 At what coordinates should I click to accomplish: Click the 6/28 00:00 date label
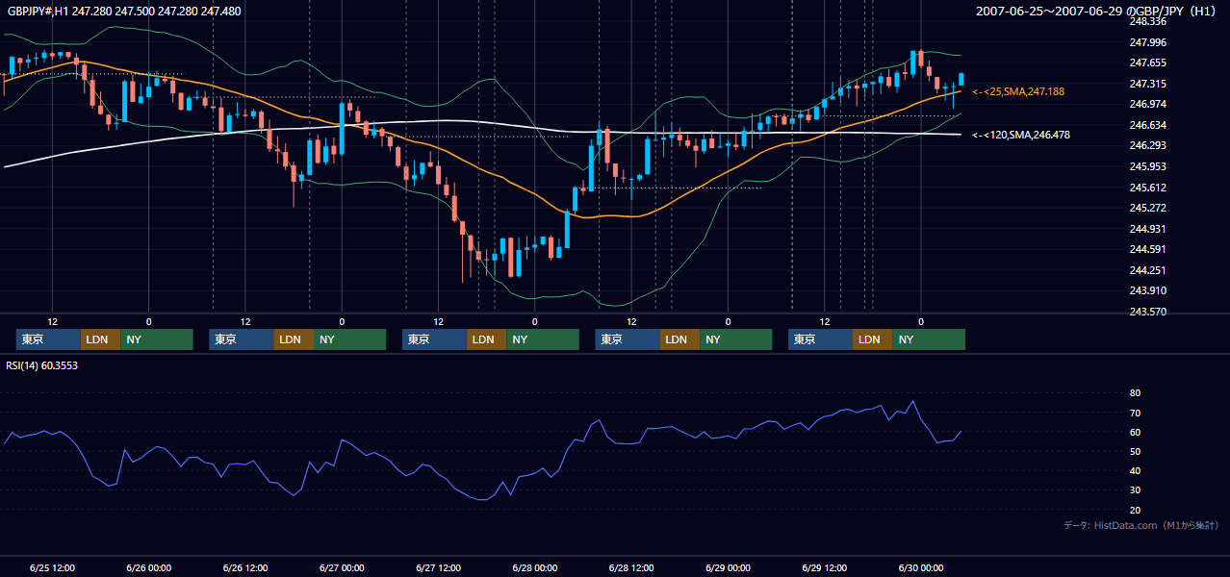(x=534, y=568)
